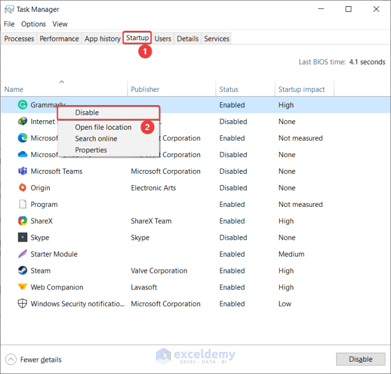The image size is (391, 374).
Task: Select the Microsoft Teams row name
Action: pos(56,171)
